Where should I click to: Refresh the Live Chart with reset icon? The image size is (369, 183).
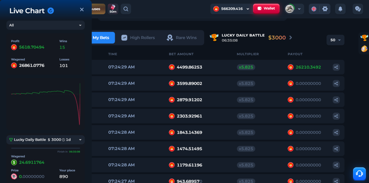[x=51, y=11]
